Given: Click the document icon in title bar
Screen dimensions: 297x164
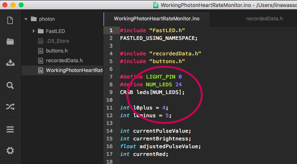Looking at the screenshot, I should click(156, 5).
